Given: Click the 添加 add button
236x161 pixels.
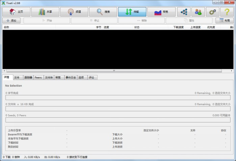Looking at the screenshot, I should [x=11, y=21].
